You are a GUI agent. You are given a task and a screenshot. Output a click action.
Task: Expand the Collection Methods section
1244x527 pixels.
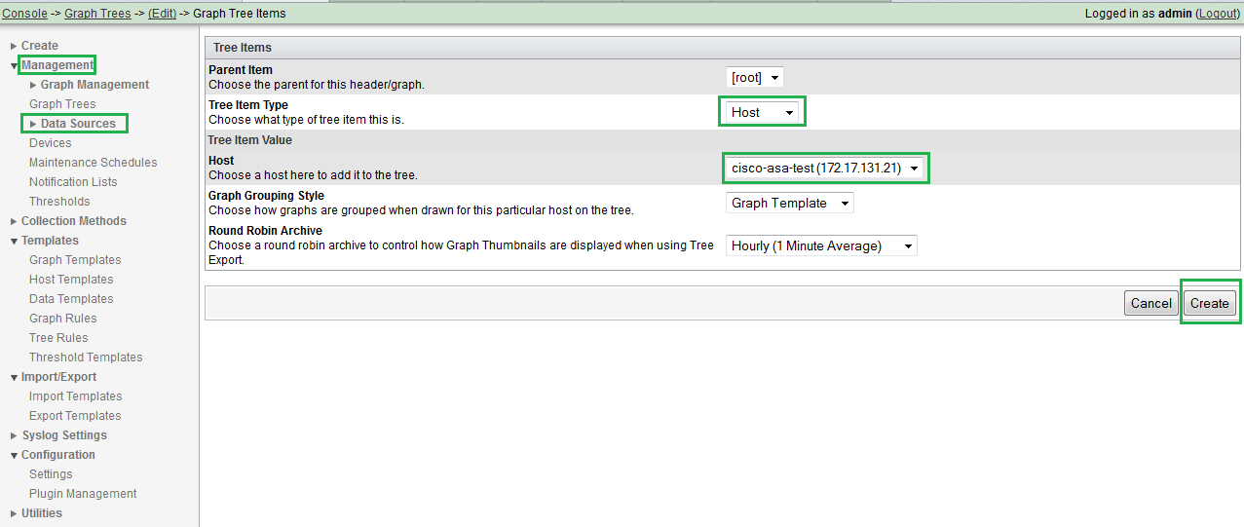14,221
